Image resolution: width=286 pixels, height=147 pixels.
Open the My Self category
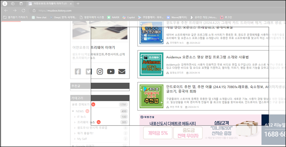tap(82, 139)
